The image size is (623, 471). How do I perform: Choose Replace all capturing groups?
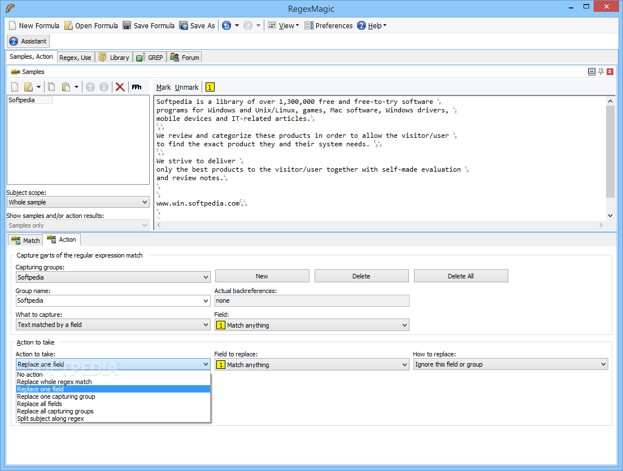pos(113,411)
